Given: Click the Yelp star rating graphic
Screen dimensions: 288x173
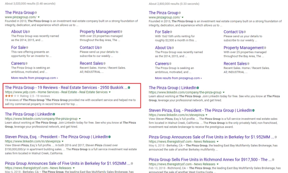Looking at the screenshot, I should [12, 96].
